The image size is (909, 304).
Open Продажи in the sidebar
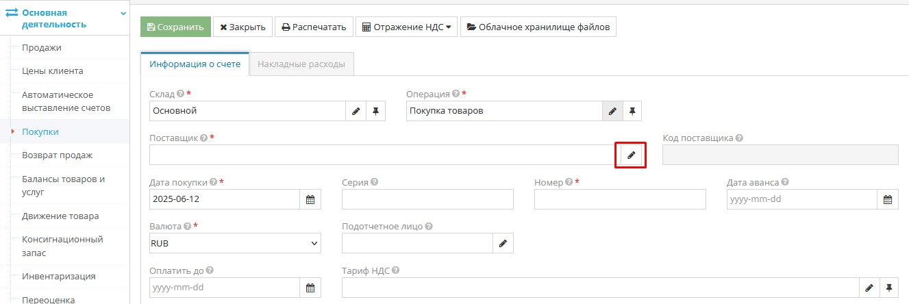pos(42,47)
